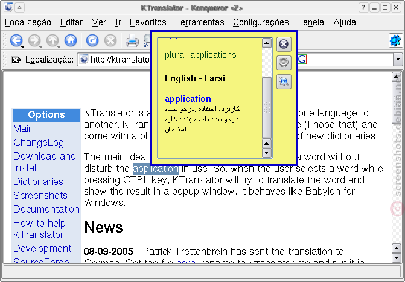The image size is (405, 282).
Task: Open the How to help KTranslator link
Action: [x=39, y=229]
